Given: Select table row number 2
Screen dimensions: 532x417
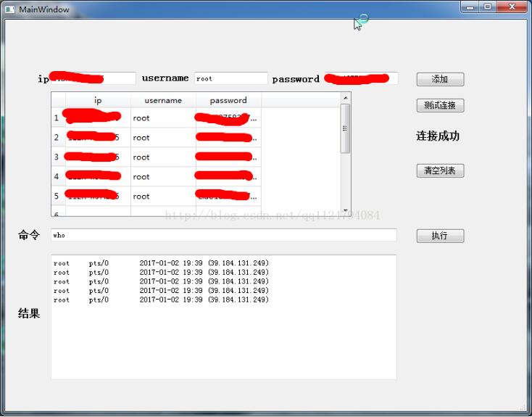Looking at the screenshot, I should 57,138.
